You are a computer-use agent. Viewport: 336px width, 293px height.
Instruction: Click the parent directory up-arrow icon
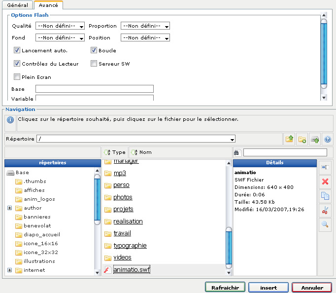[289, 139]
